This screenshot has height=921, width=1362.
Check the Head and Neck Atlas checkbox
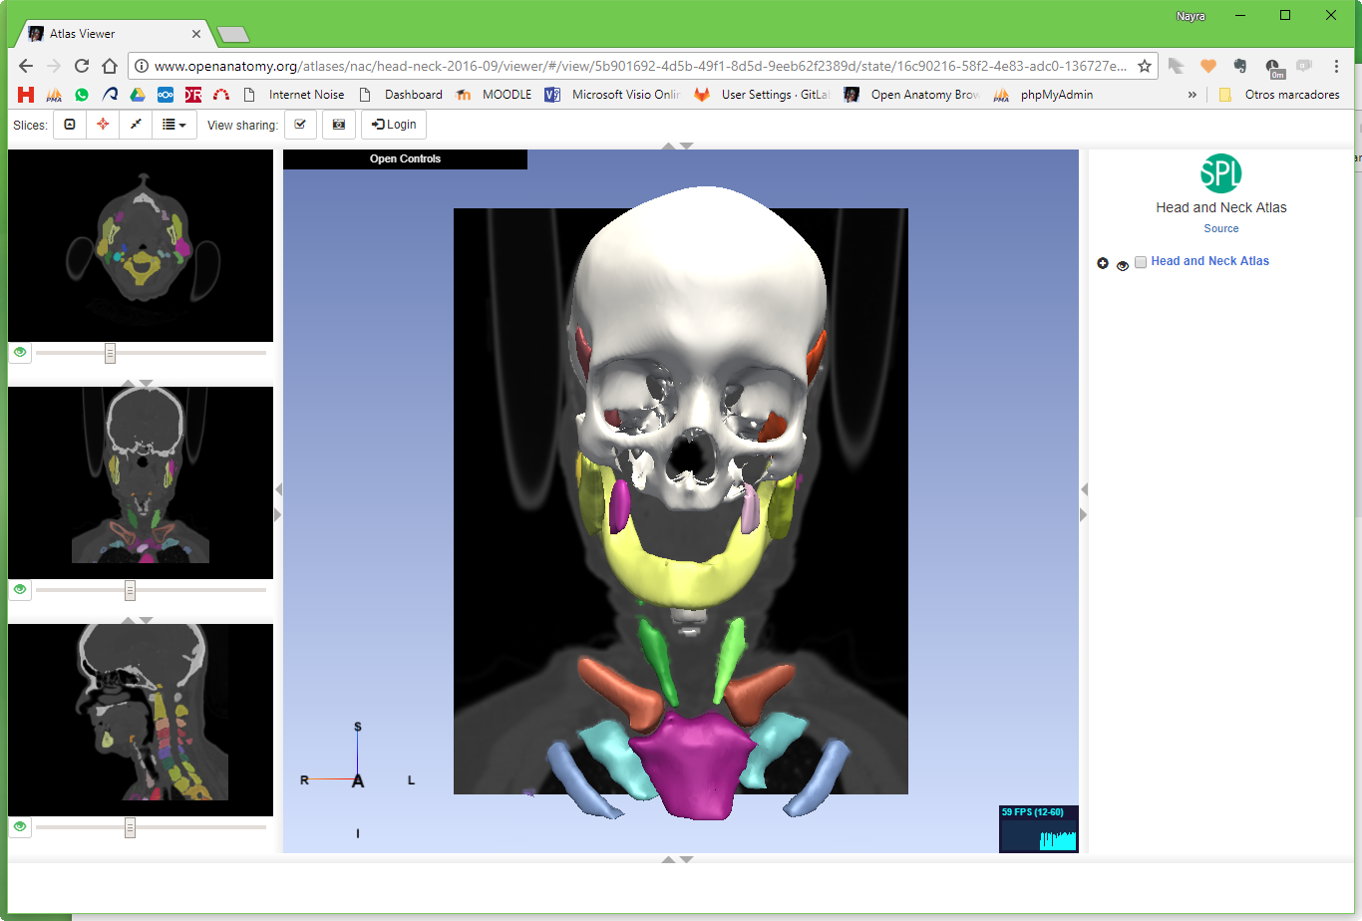click(1141, 262)
